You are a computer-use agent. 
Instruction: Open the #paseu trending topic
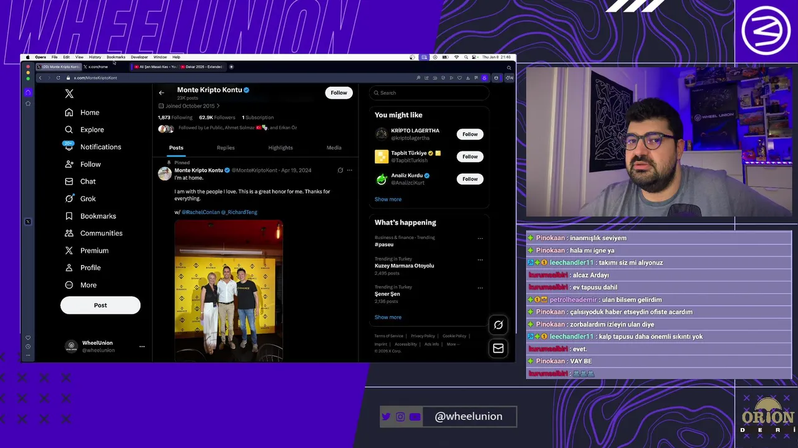point(384,245)
